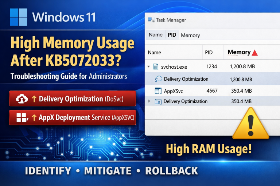This screenshot has width=280, height=186.
Task: Switch to the Name tab
Action: [x=156, y=35]
